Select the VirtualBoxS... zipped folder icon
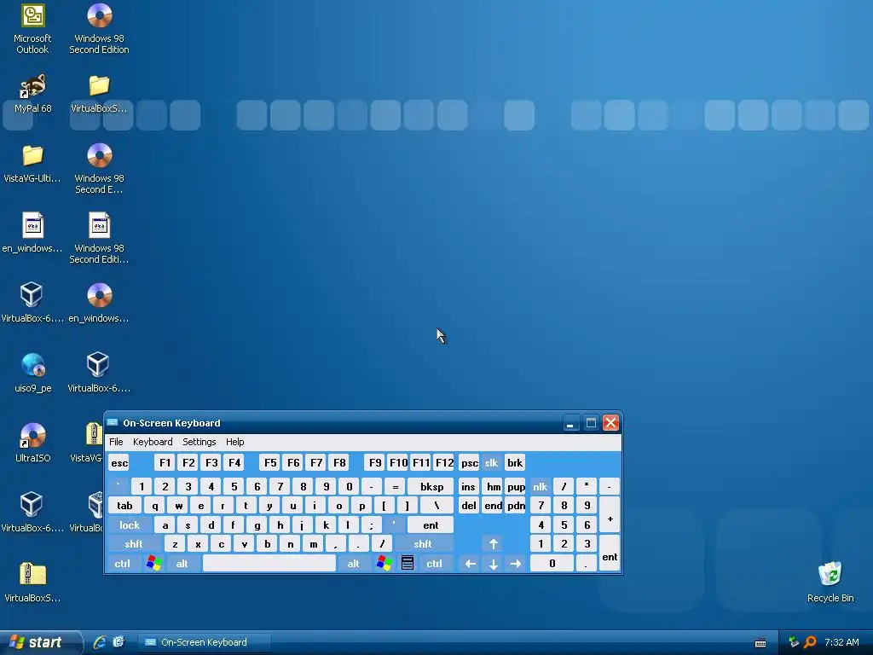Image resolution: width=873 pixels, height=655 pixels. [x=32, y=583]
